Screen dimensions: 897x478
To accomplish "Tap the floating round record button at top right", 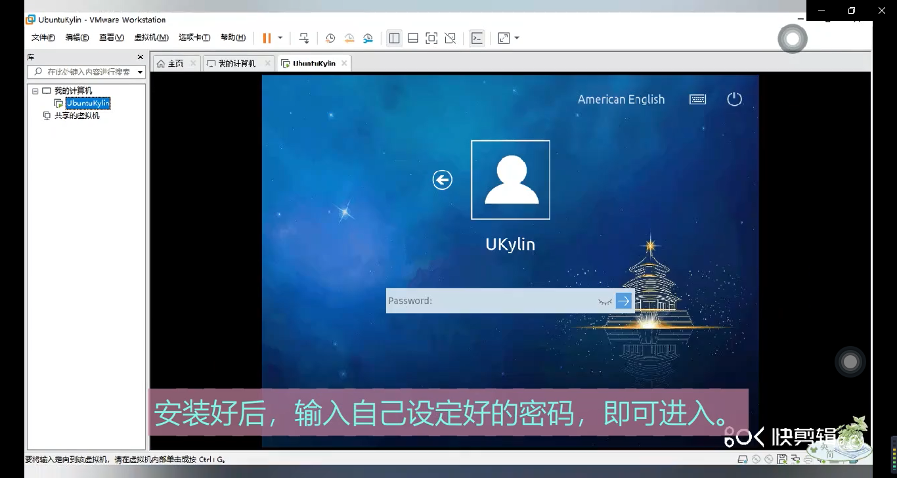I will click(793, 39).
